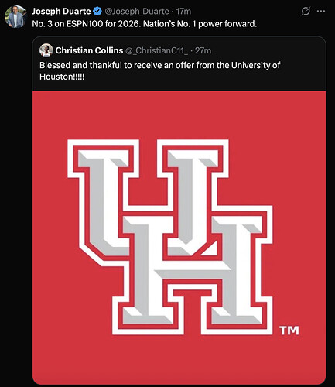Open the @Joseph_Duarte handle link
The image size is (335, 387).
pyautogui.click(x=137, y=12)
